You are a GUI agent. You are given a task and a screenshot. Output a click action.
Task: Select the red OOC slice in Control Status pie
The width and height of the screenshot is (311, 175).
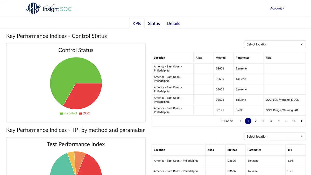click(84, 96)
